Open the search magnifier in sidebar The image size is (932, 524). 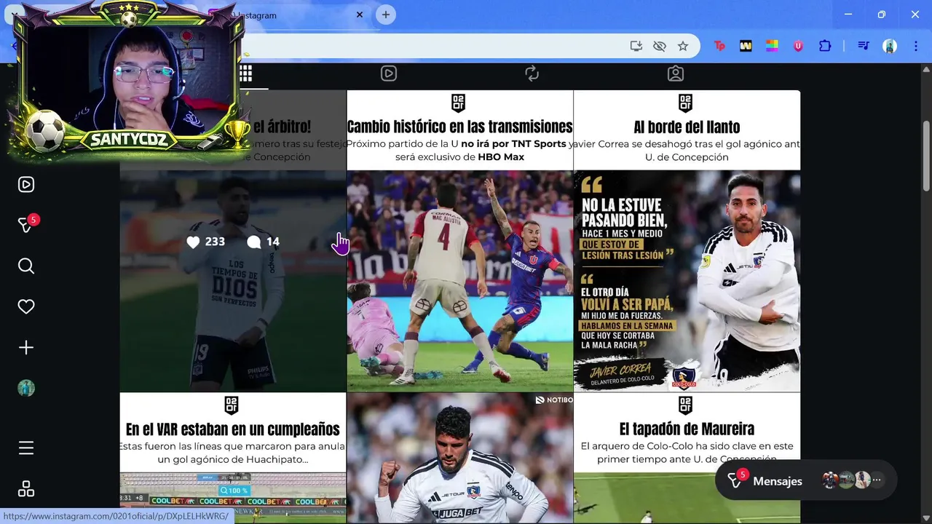tap(26, 266)
